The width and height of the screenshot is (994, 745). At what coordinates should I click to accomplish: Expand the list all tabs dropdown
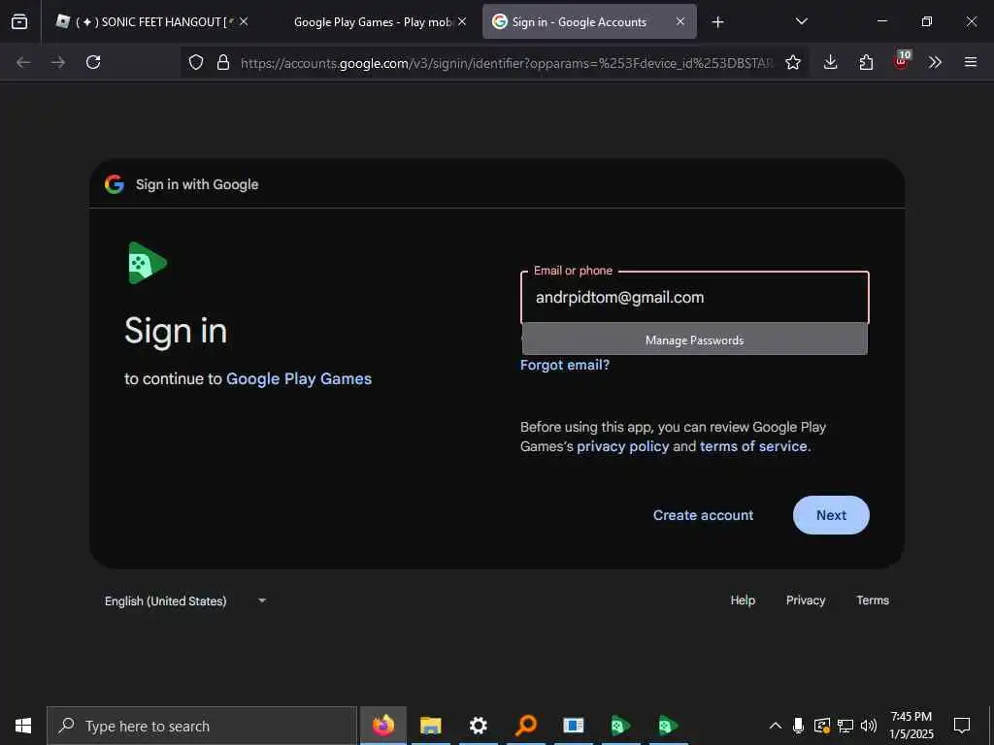pyautogui.click(x=801, y=21)
